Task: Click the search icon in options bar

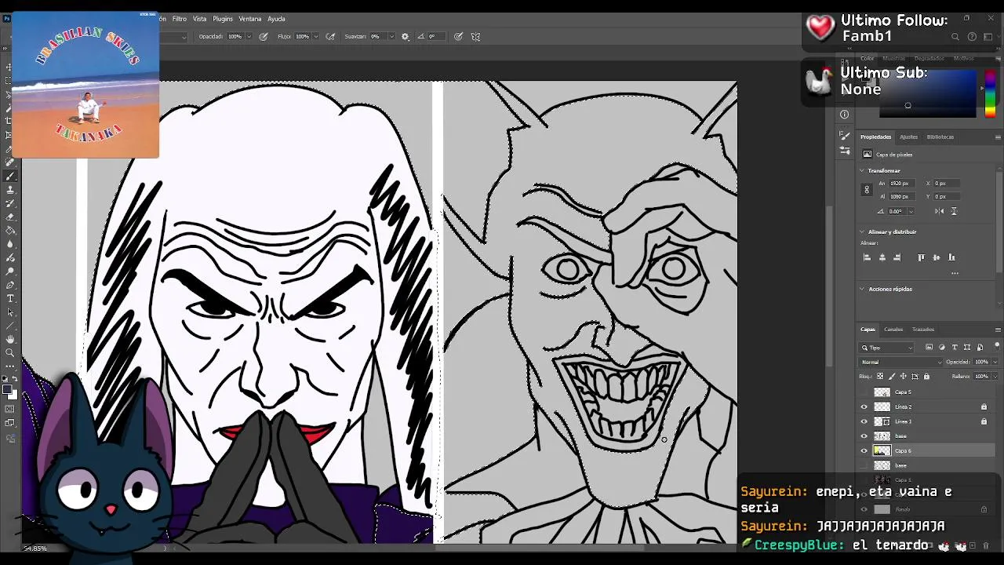Action: [x=955, y=36]
